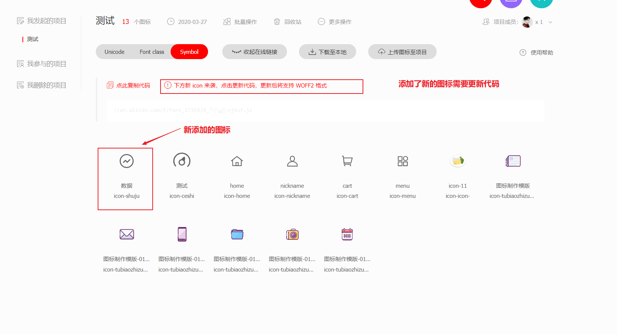
Task: Select the purple envelope mail icon
Action: (x=126, y=235)
